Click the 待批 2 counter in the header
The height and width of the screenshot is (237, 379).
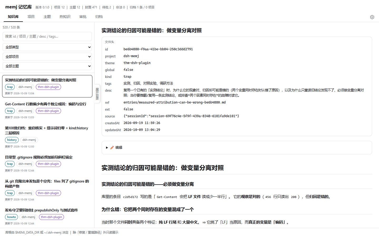point(107,7)
